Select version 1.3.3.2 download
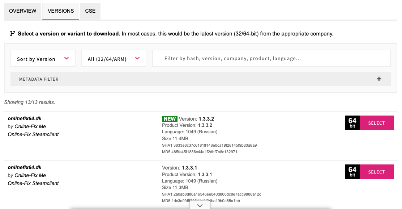 (376, 123)
